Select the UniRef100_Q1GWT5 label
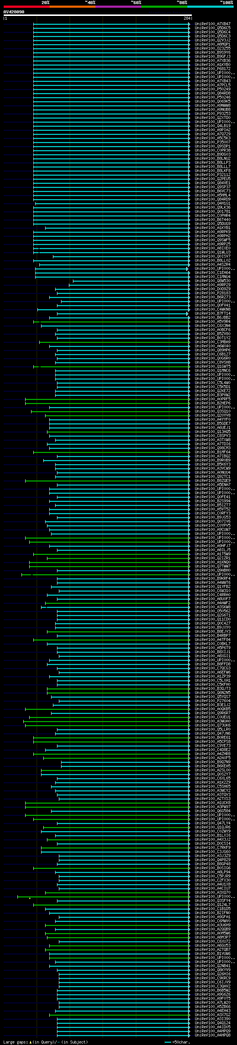237x1045 pixels. coord(212,366)
